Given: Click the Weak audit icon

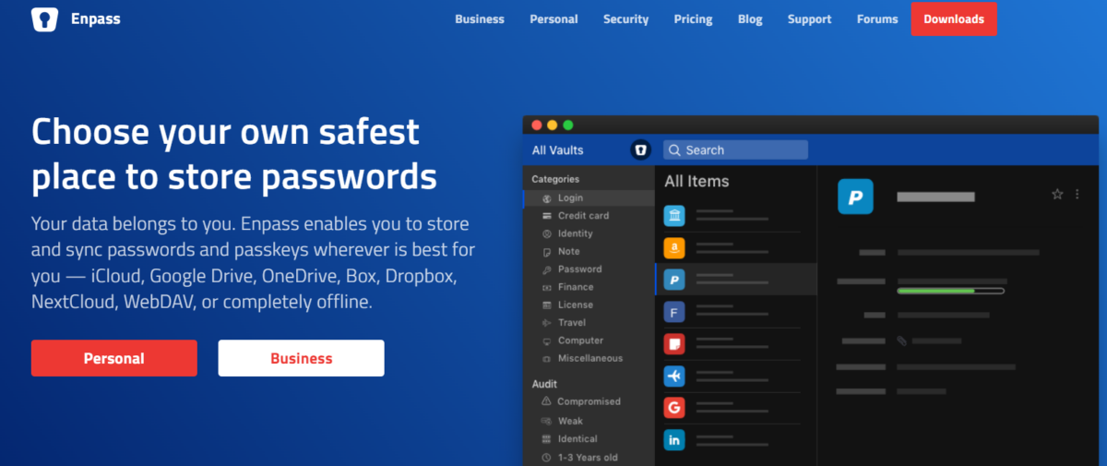Looking at the screenshot, I should pos(547,421).
